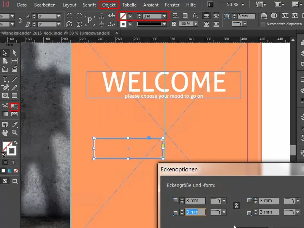Open the screen mode dropdown
This screenshot has height=228, width=304.
click(279, 5)
